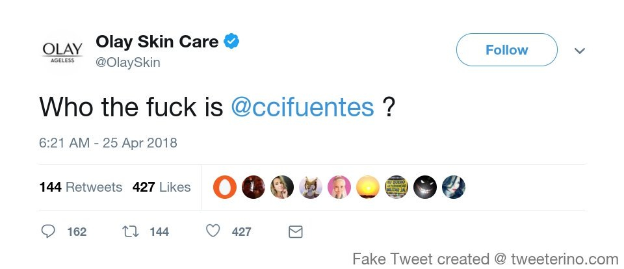Click the orange egg liker avatar
The height and width of the screenshot is (269, 624).
pos(225,187)
